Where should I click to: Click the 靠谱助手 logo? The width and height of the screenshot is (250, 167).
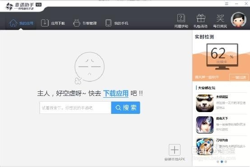(23, 6)
